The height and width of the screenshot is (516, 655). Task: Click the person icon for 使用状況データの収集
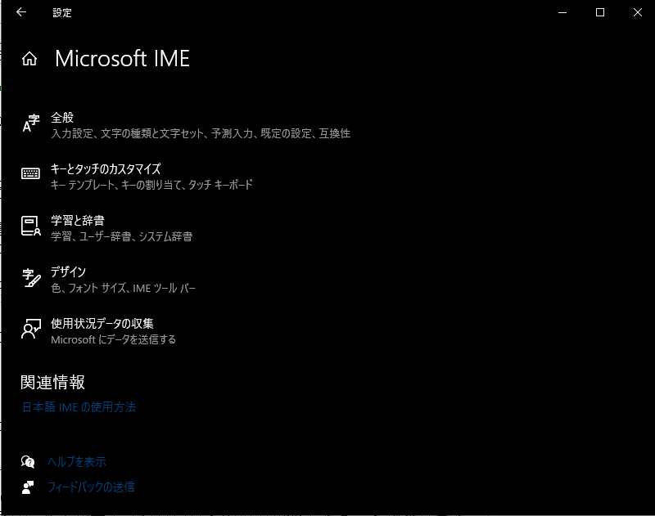31,329
